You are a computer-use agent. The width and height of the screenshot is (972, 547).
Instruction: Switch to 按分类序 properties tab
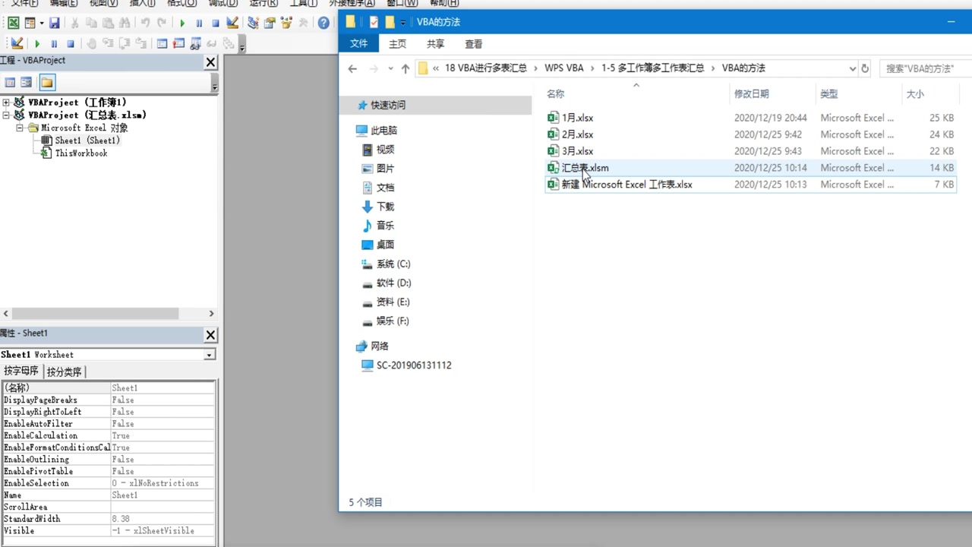pyautogui.click(x=65, y=372)
